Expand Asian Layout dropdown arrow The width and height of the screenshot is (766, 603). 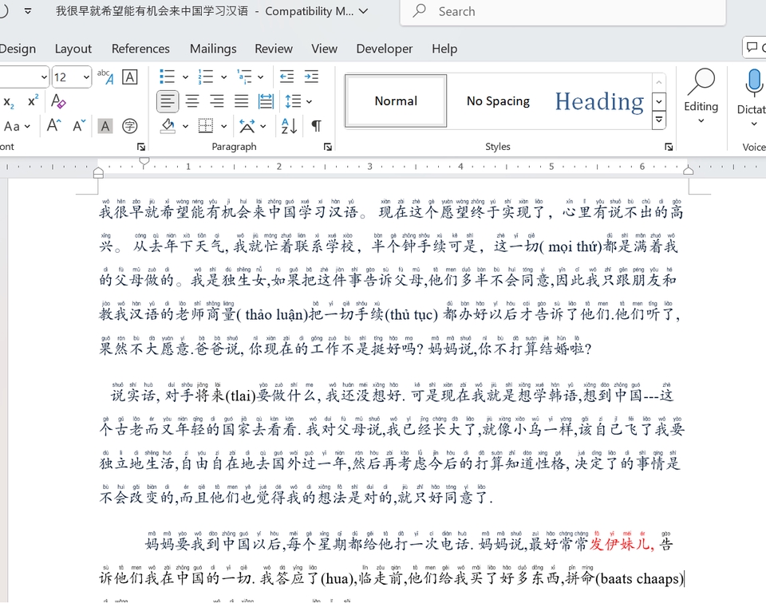pos(263,127)
